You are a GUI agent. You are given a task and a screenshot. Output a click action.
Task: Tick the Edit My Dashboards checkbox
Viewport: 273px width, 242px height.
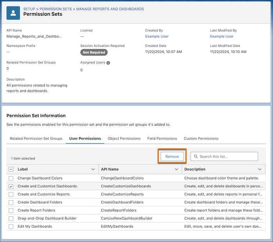pyautogui.click(x=11, y=226)
